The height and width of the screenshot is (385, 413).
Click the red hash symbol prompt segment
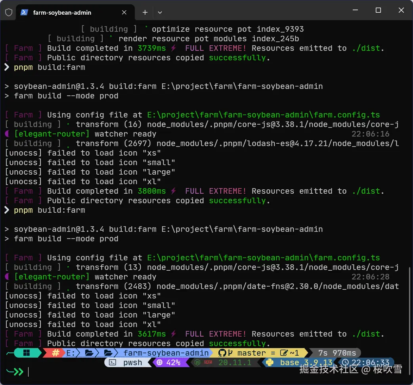56,353
